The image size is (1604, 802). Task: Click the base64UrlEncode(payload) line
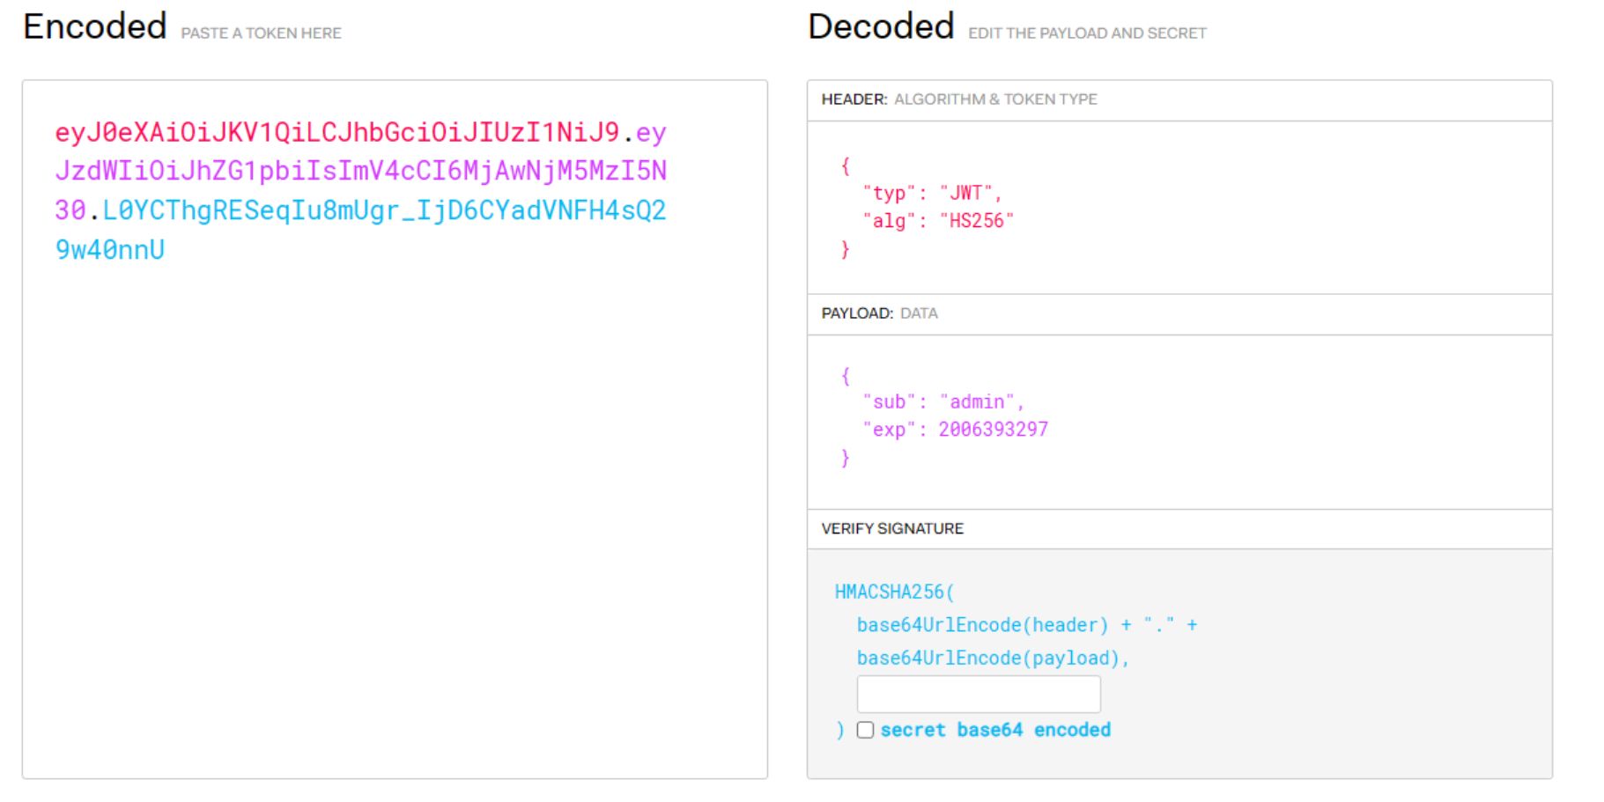click(993, 659)
